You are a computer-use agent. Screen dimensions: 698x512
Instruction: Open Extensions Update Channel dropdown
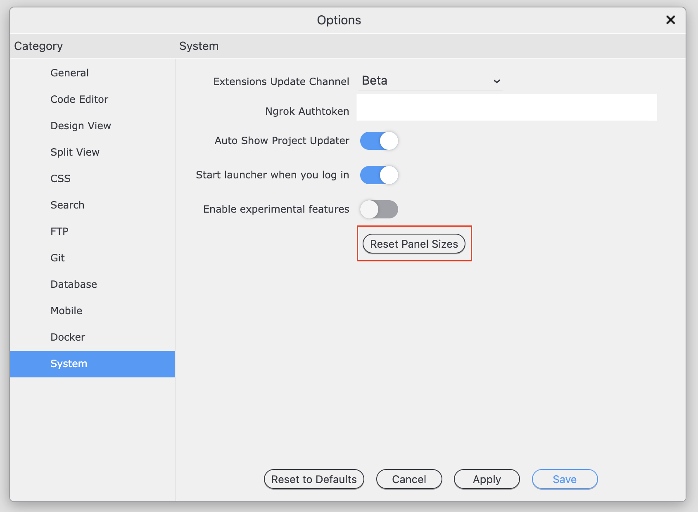pos(430,81)
